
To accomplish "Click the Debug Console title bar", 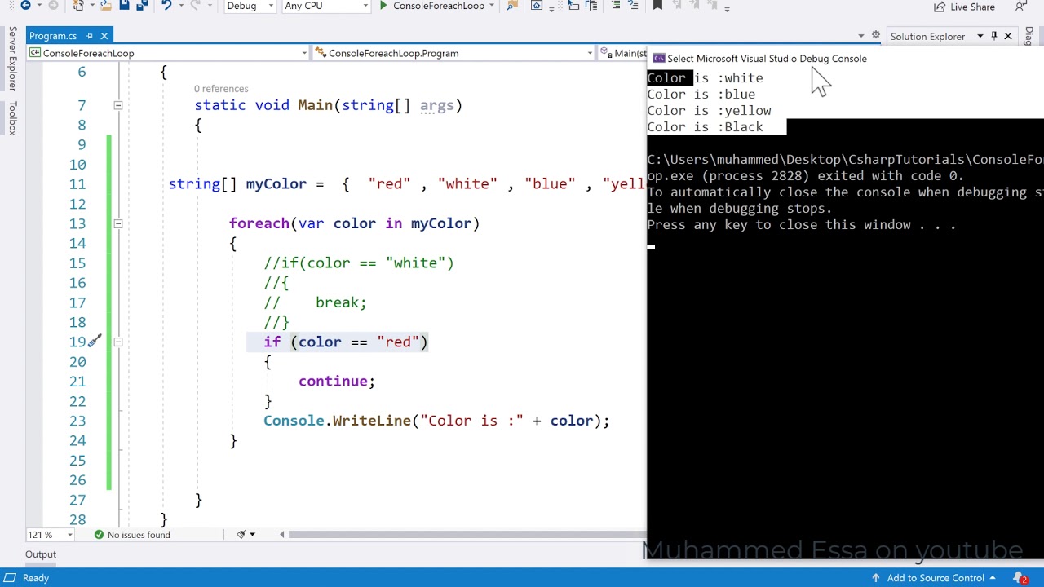I will tap(846, 59).
